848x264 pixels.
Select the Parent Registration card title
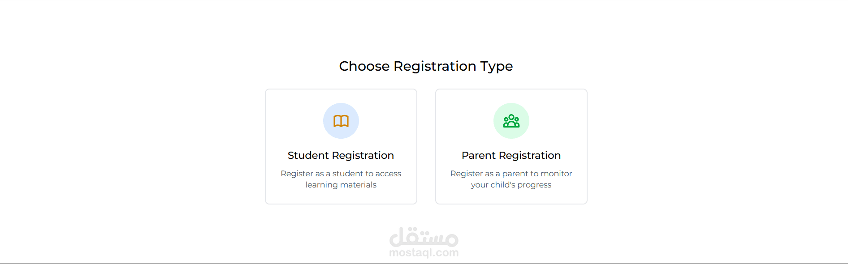(x=511, y=155)
